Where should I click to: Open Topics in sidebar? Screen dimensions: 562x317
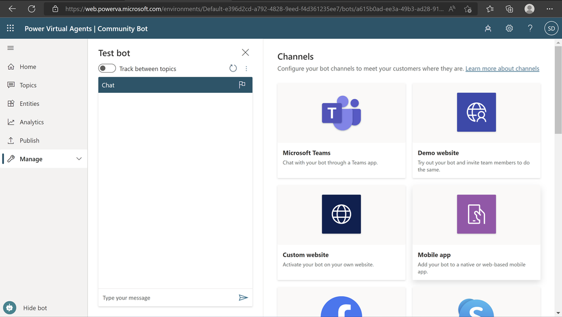pyautogui.click(x=44, y=85)
